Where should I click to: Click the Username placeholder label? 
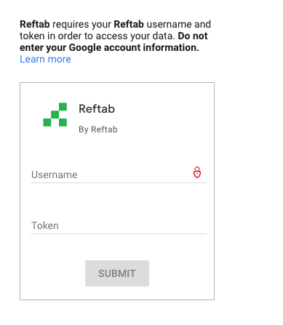point(55,174)
